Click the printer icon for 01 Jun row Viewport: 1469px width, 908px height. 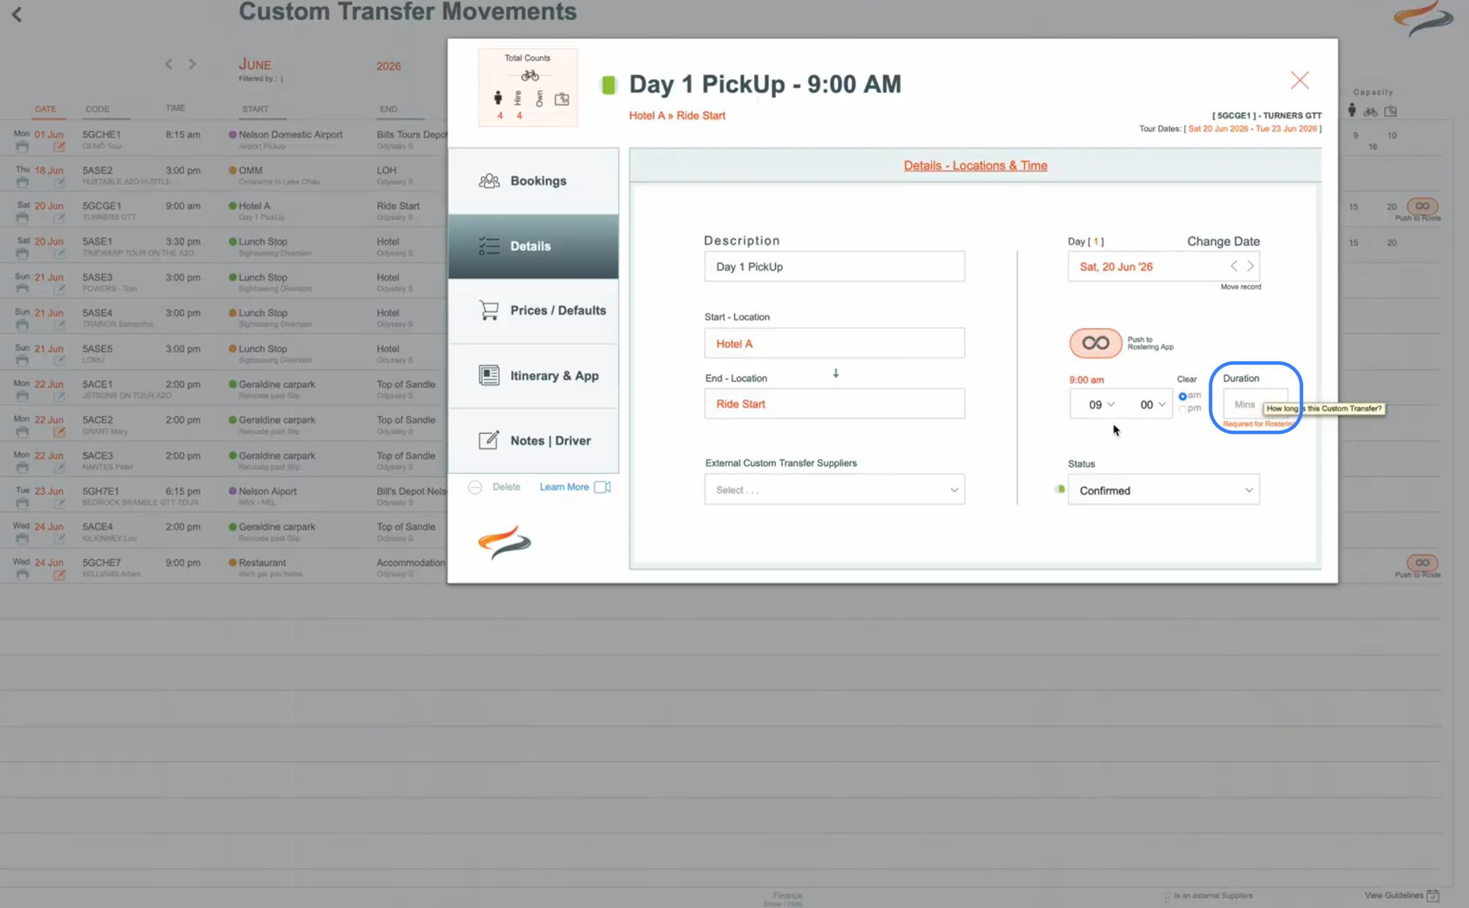[x=22, y=146]
